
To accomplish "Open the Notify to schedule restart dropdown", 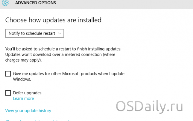I will pos(34,33).
